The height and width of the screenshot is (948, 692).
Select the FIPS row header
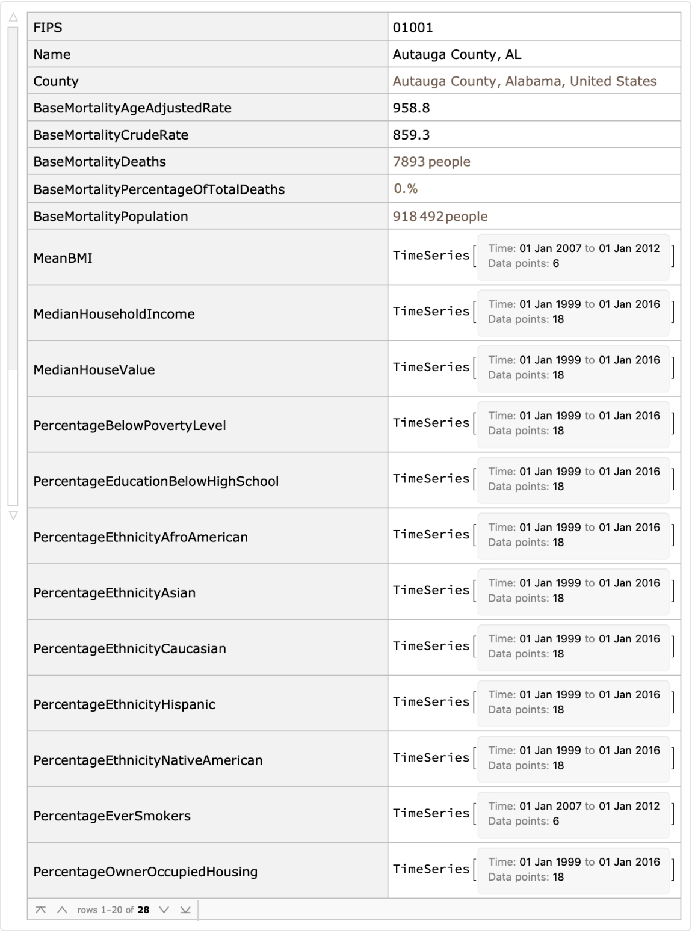tap(48, 28)
